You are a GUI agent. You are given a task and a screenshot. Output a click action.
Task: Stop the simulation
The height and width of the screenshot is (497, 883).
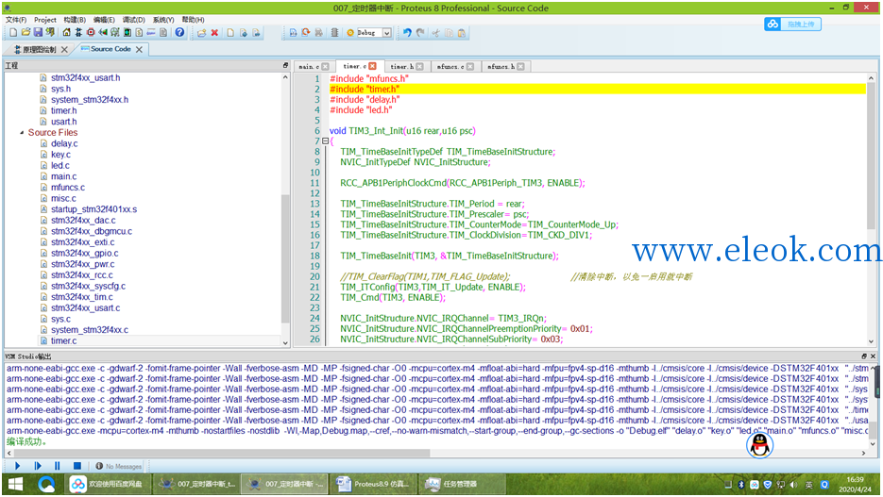77,466
